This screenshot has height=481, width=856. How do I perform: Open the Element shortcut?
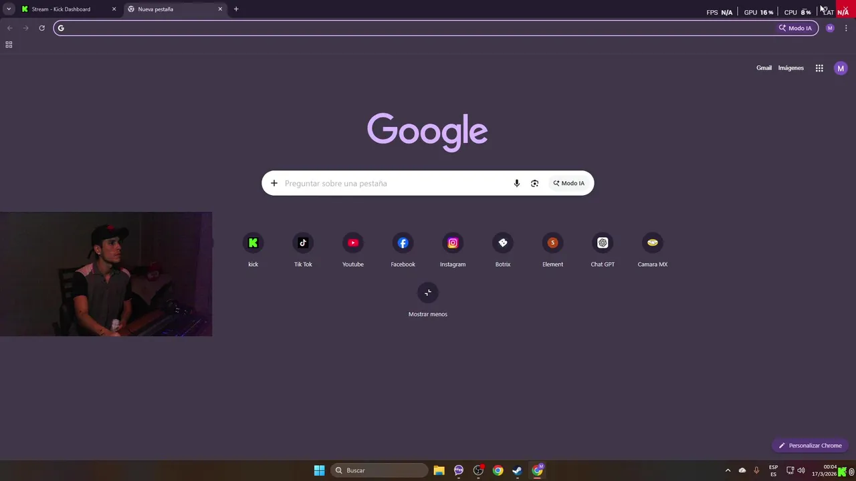(x=552, y=249)
